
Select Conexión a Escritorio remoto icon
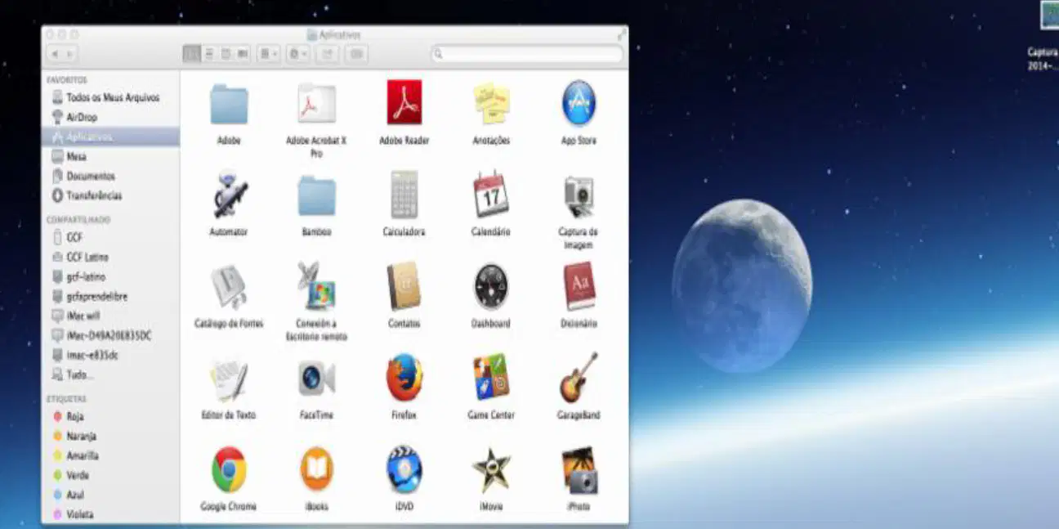coord(316,286)
